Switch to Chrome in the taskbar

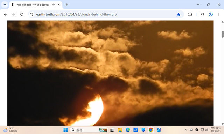(x=151, y=130)
